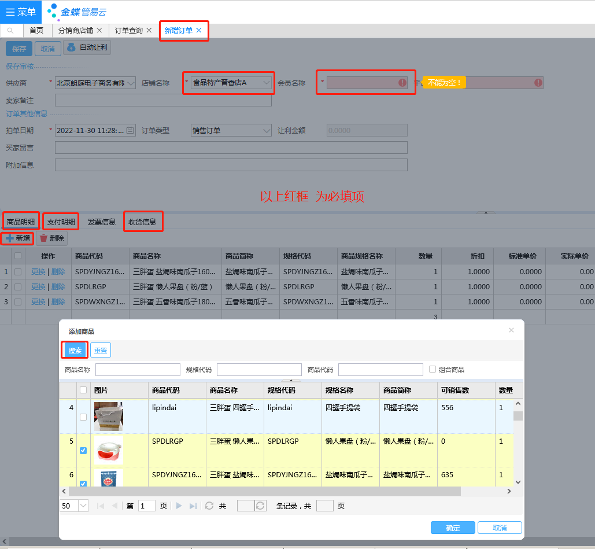This screenshot has height=549, width=595.
Task: Close the 新增订单 tab
Action: point(199,31)
